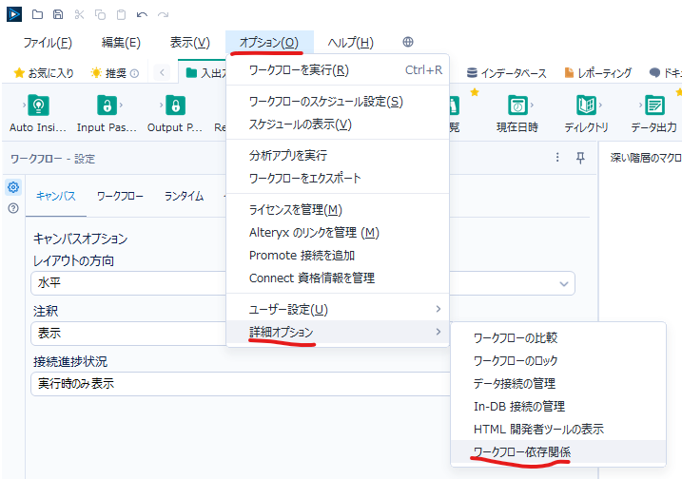Redo the last action

point(163,15)
